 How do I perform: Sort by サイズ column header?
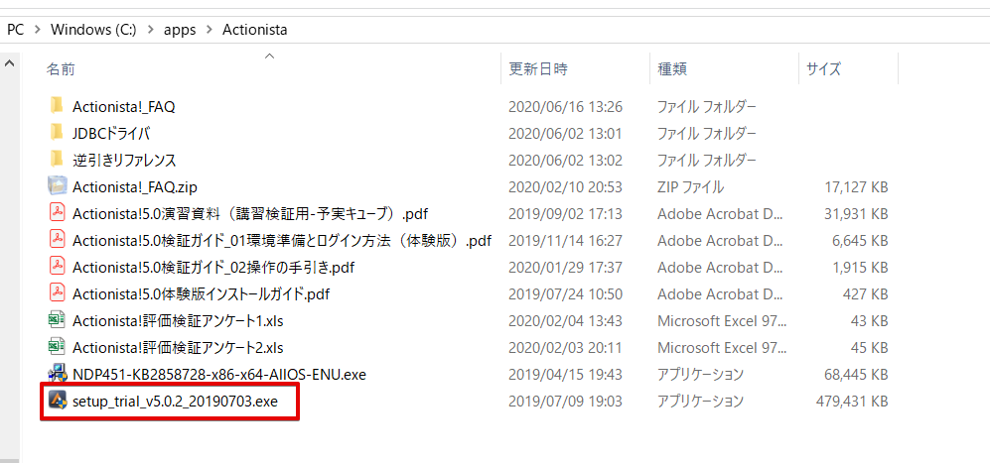click(x=823, y=69)
